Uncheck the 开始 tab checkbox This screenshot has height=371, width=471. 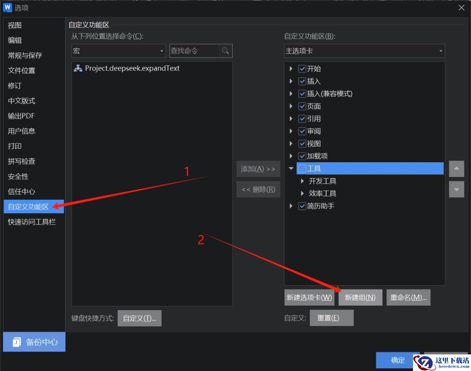click(x=302, y=69)
